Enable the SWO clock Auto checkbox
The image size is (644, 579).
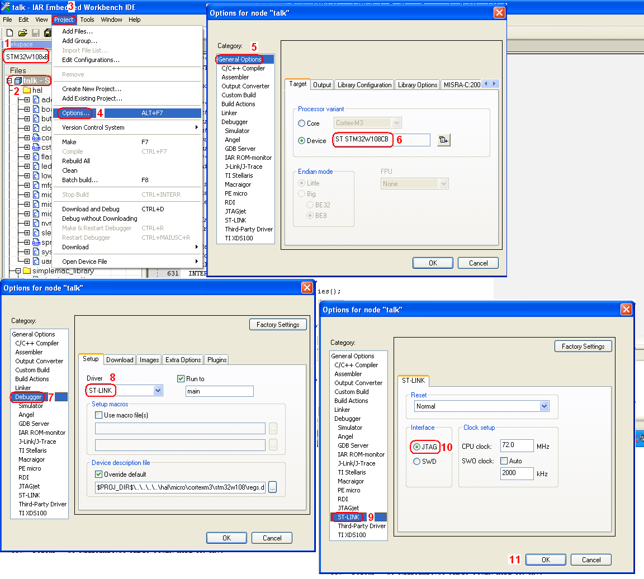tap(504, 461)
